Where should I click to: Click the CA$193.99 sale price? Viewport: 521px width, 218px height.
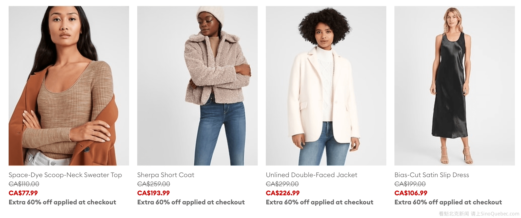[153, 193]
